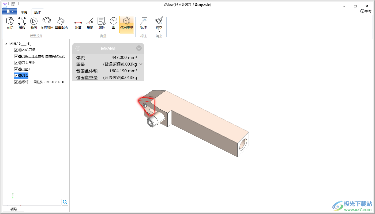The image size is (375, 214).
Task: Collapse the 16___-3_ root tree node
Action: (6, 44)
